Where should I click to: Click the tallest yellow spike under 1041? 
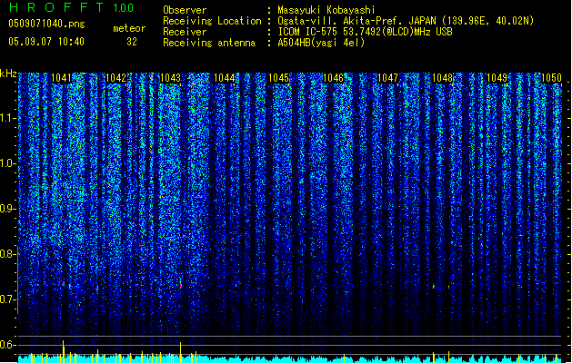click(x=64, y=351)
